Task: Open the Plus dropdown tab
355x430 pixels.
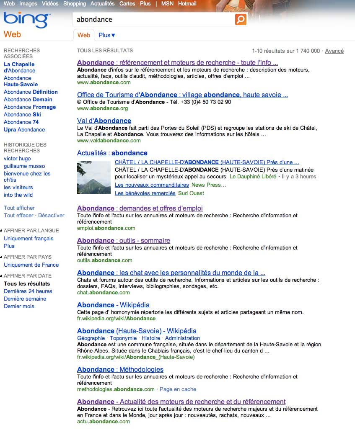Action: (106, 35)
